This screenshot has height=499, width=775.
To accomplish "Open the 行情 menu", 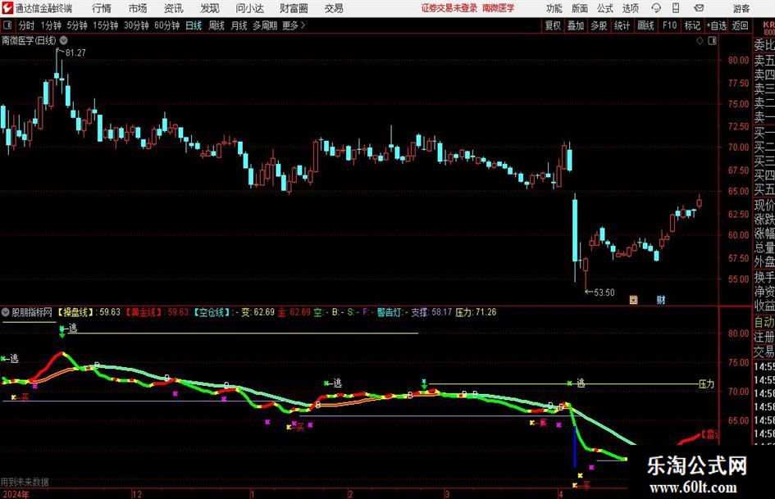I will point(102,8).
